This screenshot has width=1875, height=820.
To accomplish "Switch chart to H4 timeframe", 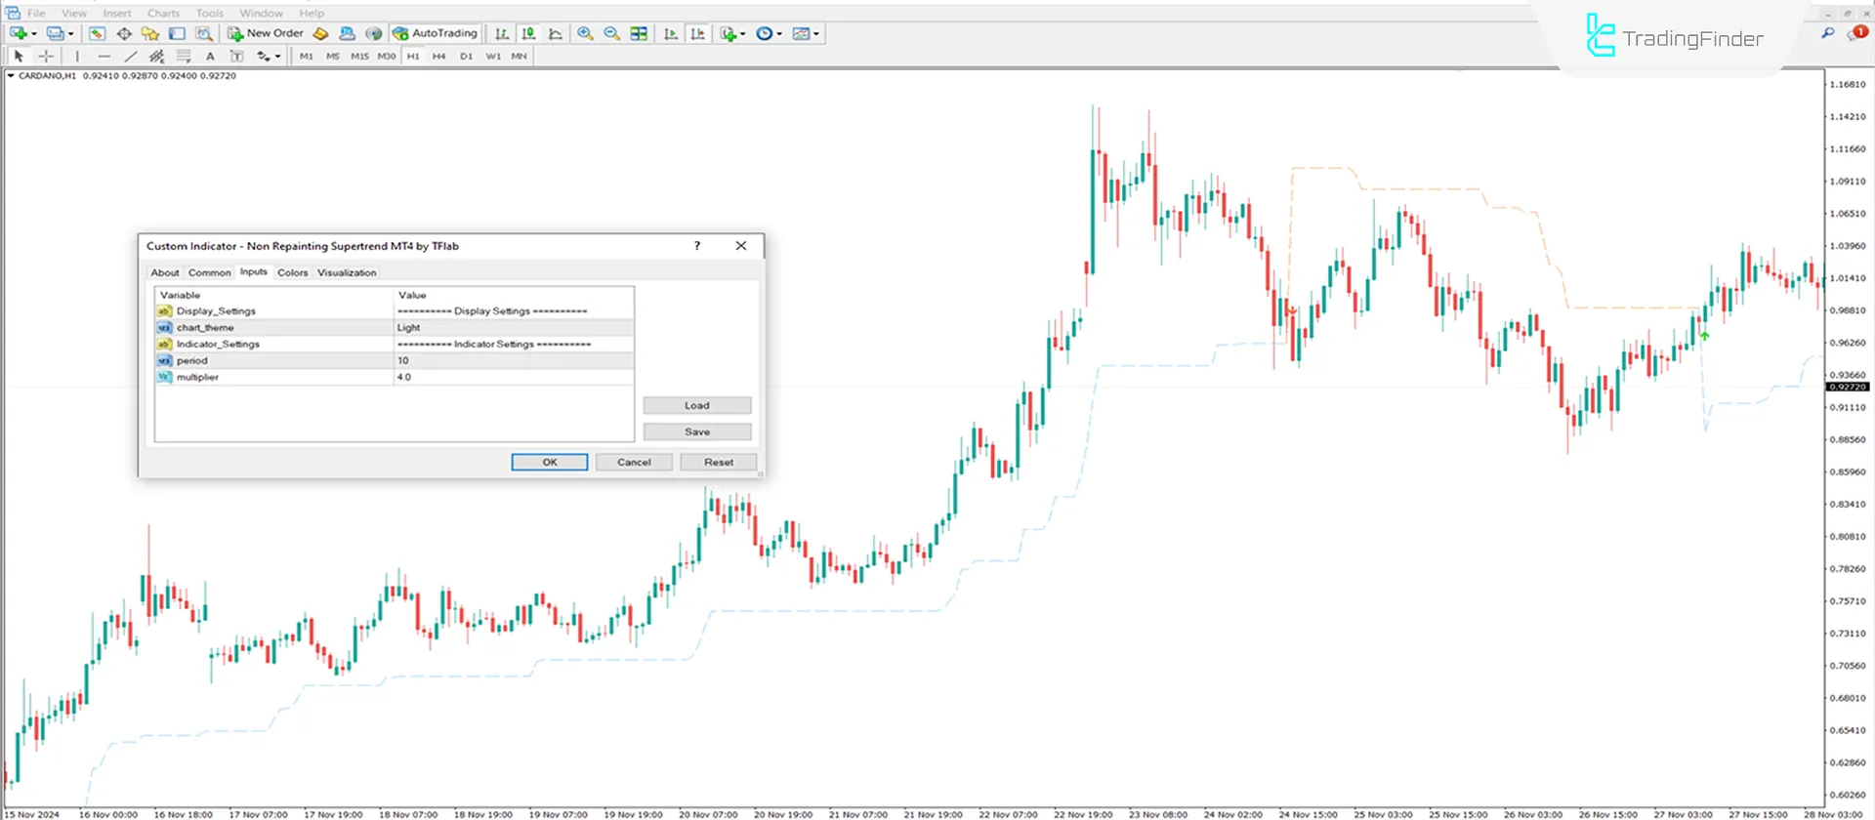I will pos(439,57).
